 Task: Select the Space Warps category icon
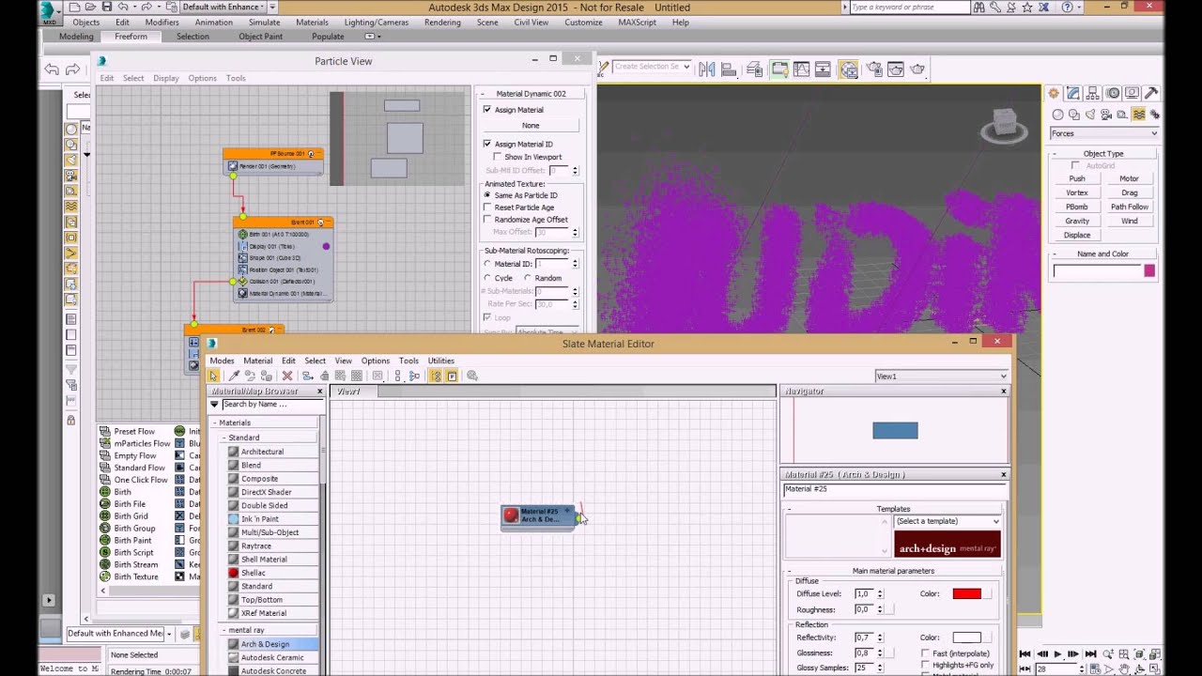coord(1139,115)
